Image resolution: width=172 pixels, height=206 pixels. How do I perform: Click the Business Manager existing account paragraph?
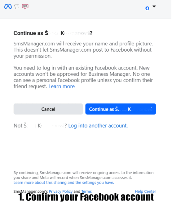click(83, 77)
